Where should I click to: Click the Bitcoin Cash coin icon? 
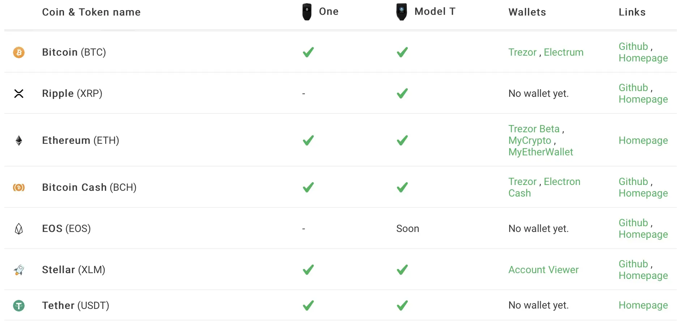(19, 188)
